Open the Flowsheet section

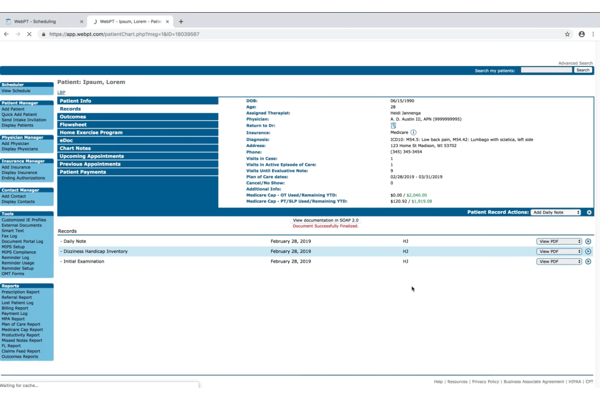click(x=138, y=125)
